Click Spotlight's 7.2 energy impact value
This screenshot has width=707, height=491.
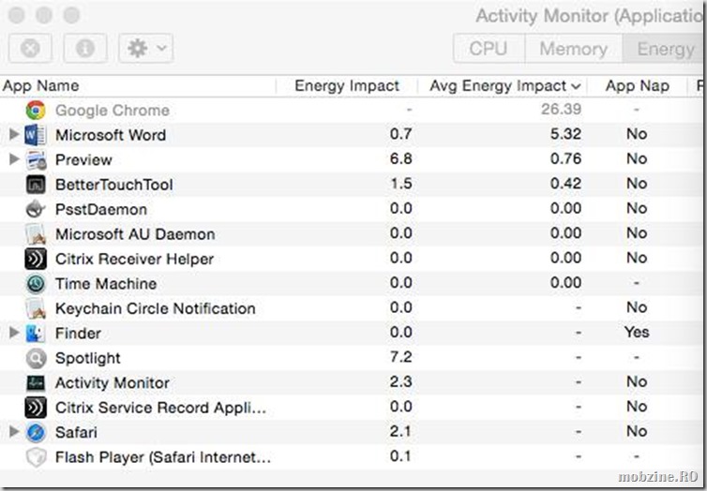400,357
